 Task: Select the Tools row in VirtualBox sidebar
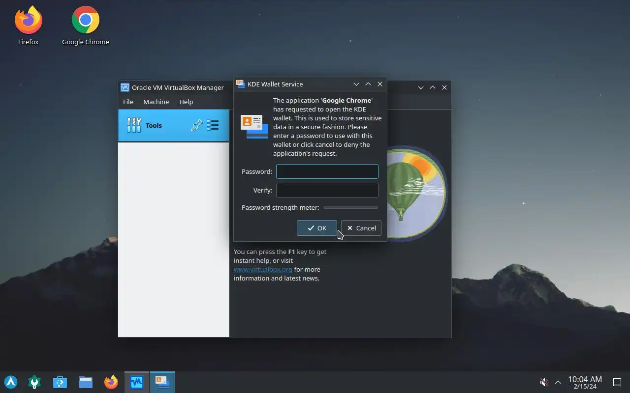174,125
